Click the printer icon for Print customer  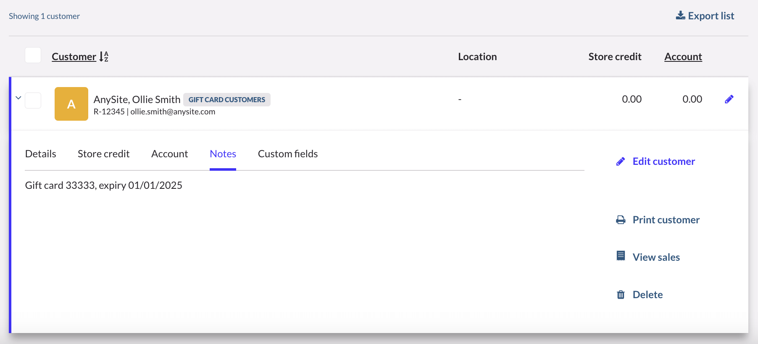pyautogui.click(x=621, y=220)
